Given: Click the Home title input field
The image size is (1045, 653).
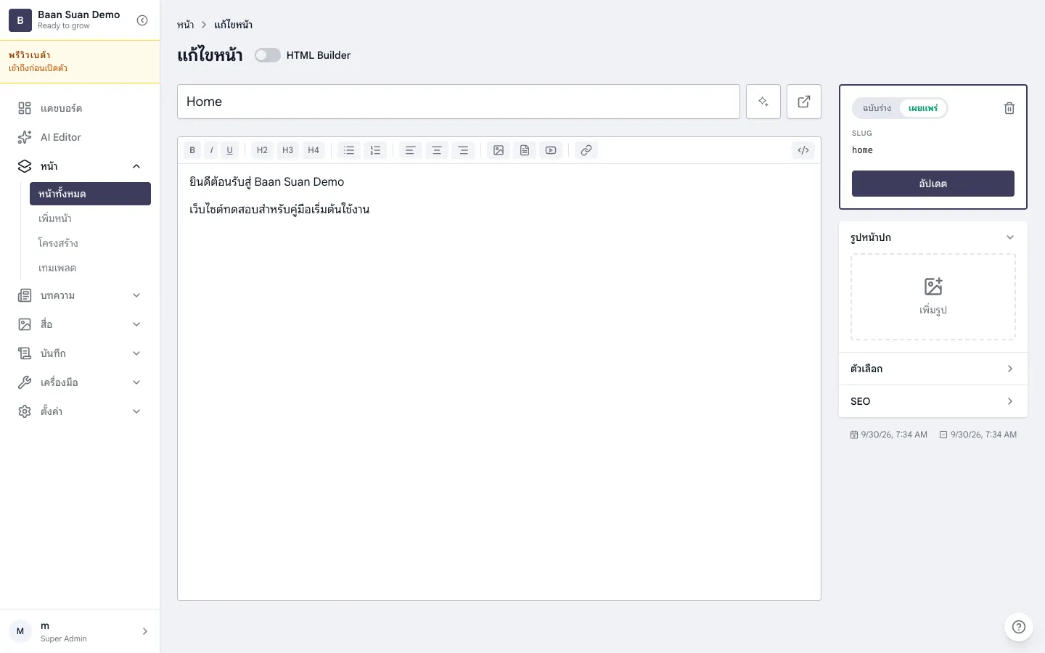Looking at the screenshot, I should pyautogui.click(x=459, y=102).
